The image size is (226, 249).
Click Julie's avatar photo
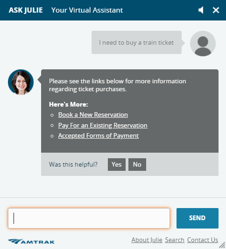tap(21, 82)
